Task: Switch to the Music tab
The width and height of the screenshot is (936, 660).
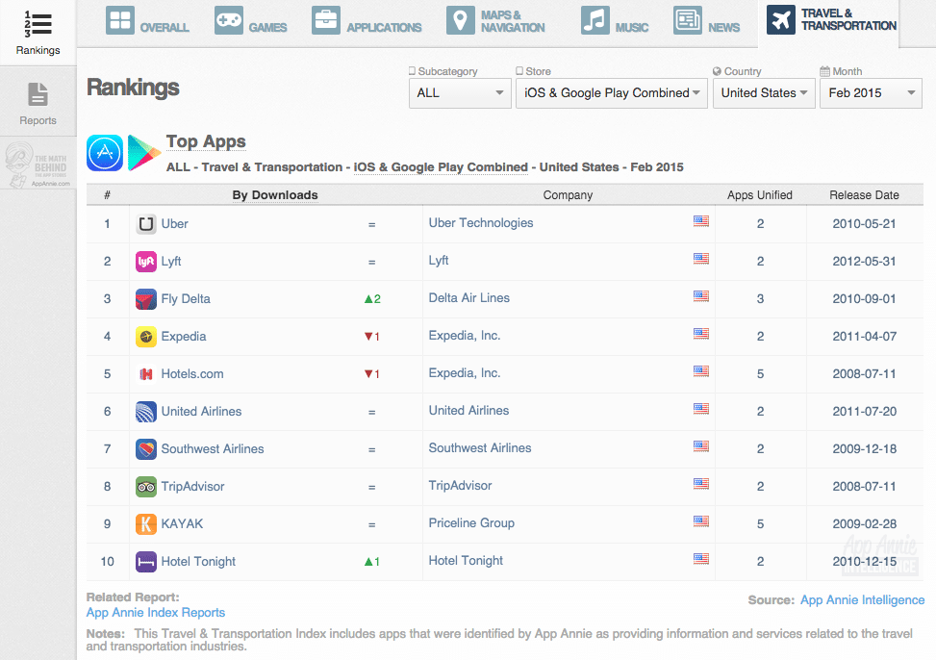Action: [x=615, y=21]
